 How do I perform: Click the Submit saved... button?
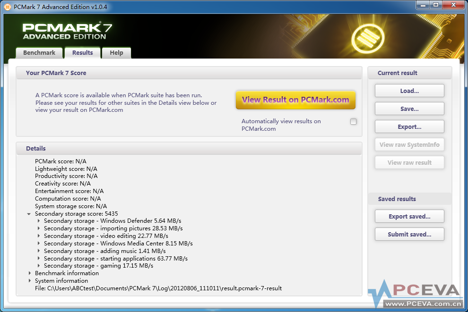coord(409,234)
